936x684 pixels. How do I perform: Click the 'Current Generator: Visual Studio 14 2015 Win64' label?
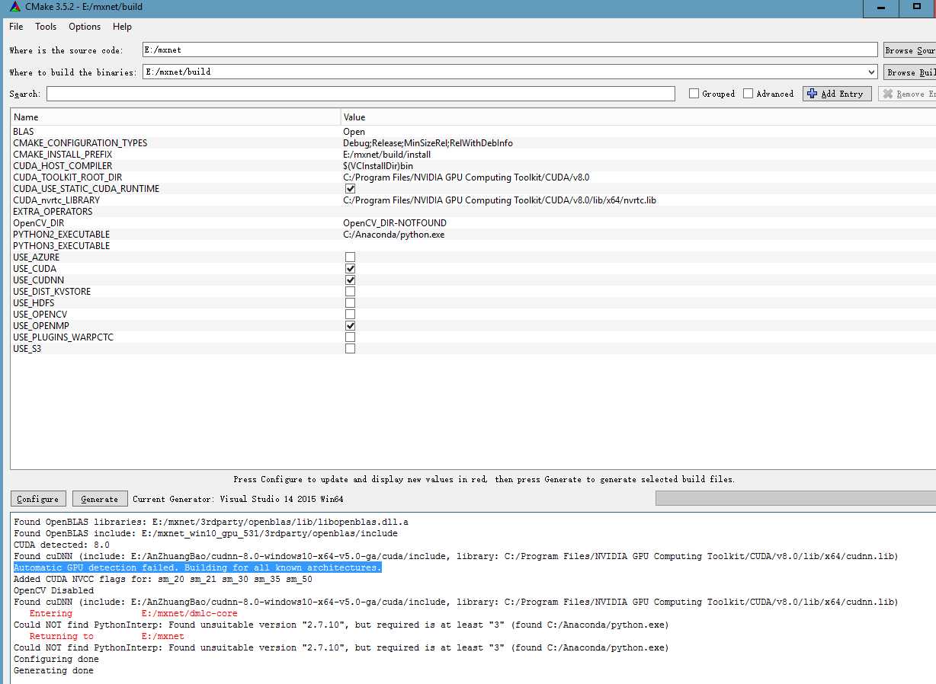(x=238, y=500)
